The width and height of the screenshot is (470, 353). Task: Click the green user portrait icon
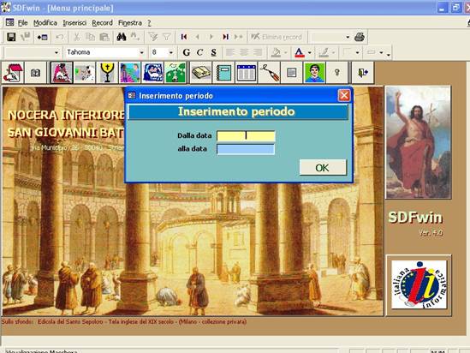pos(314,73)
